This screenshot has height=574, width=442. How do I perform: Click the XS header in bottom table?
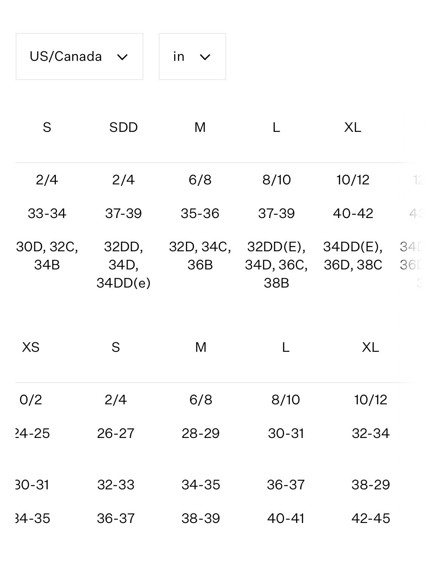(x=31, y=347)
